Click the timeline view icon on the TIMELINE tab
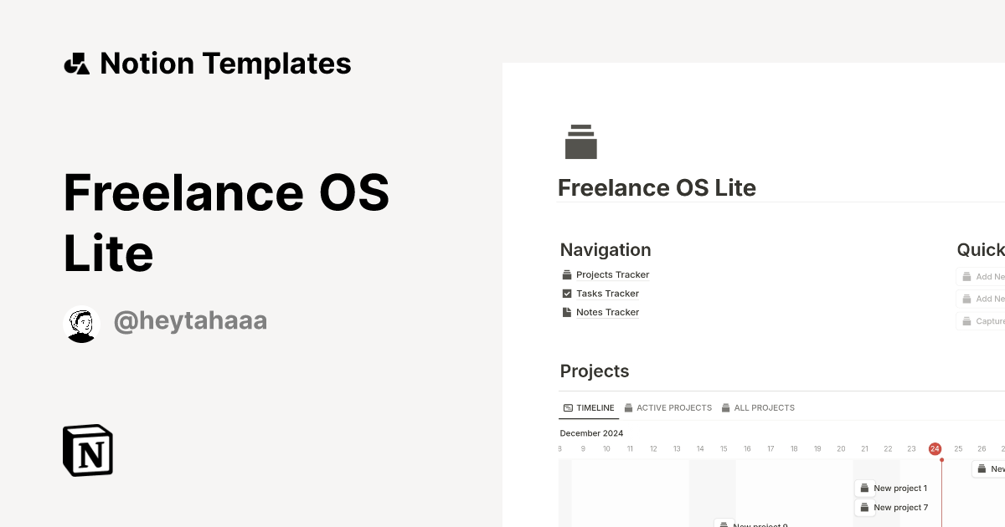The image size is (1005, 527). [x=567, y=407]
